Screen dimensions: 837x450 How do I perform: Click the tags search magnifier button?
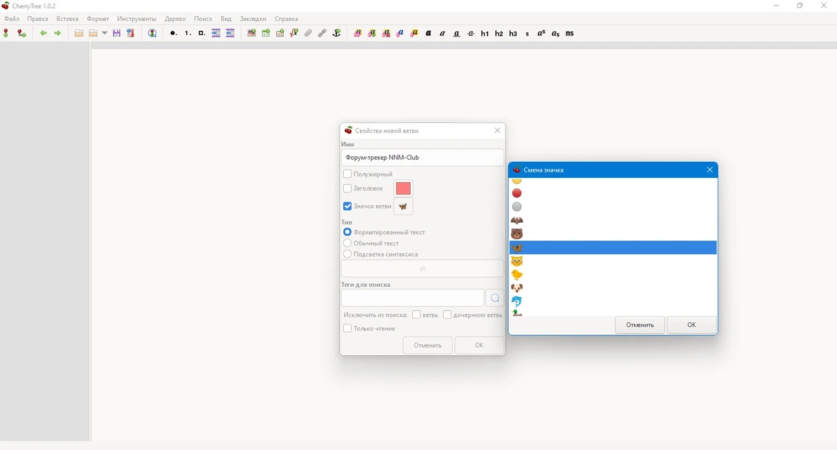(x=495, y=298)
